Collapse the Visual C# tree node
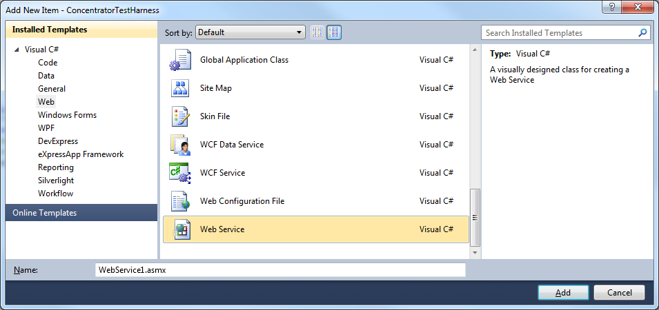The image size is (659, 310). [17, 50]
